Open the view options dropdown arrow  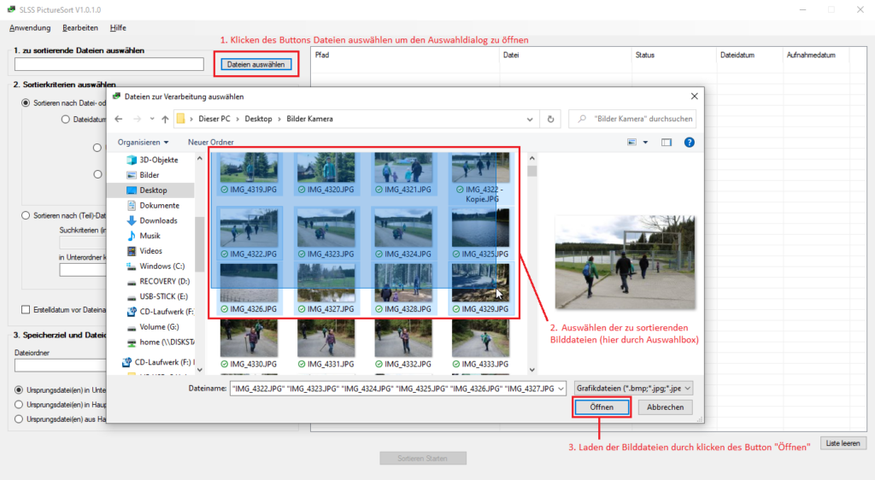[x=645, y=142]
